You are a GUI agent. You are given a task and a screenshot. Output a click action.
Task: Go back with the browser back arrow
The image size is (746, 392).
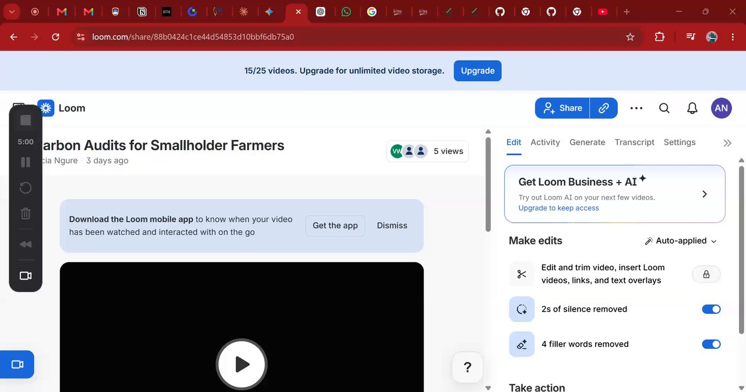(13, 37)
